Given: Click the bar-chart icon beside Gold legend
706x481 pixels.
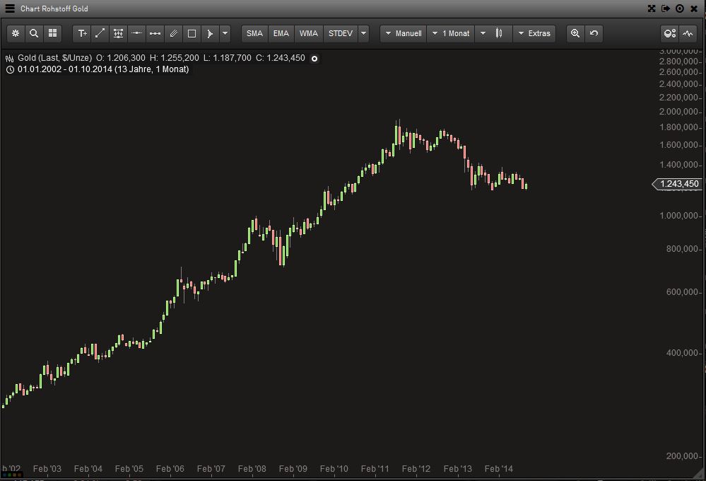Looking at the screenshot, I should (x=9, y=59).
